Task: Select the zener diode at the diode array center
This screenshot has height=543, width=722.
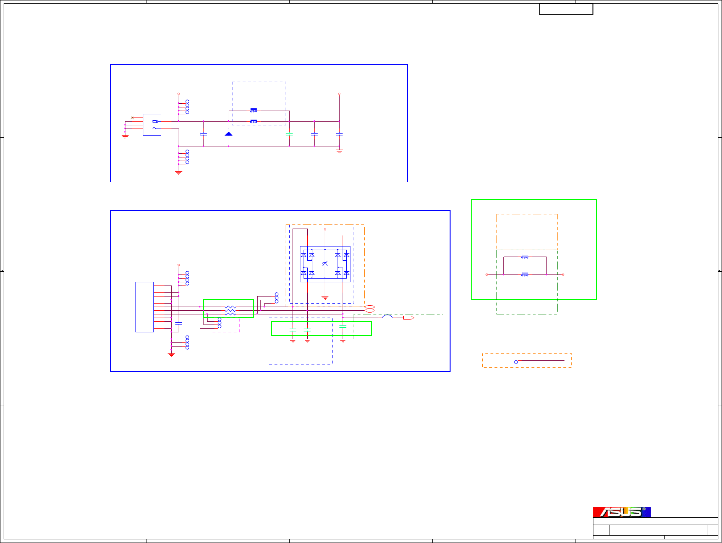Action: click(325, 264)
